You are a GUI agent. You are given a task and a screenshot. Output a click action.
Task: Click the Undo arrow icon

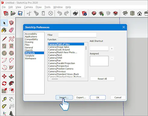[59, 13]
